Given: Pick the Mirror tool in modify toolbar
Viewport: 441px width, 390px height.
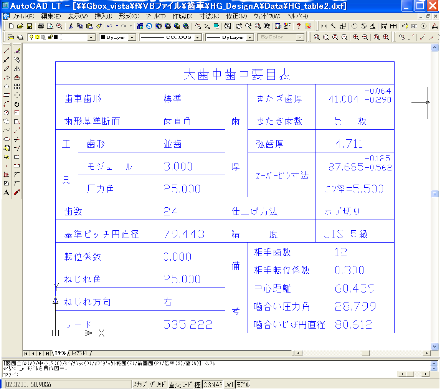Looking at the screenshot, I should pos(17,69).
